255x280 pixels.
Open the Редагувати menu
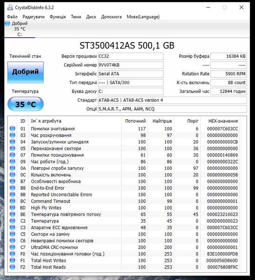[34, 17]
